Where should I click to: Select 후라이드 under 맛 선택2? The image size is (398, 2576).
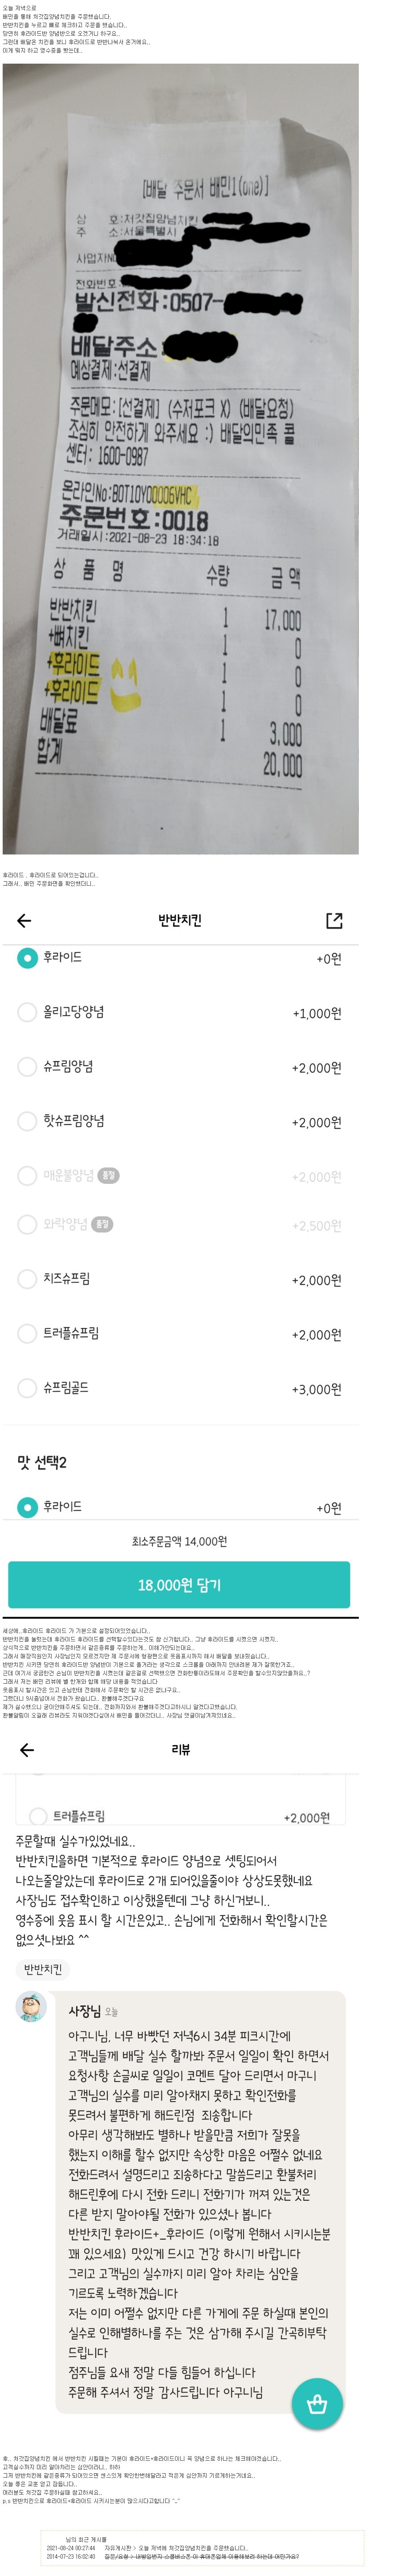pos(179,1507)
